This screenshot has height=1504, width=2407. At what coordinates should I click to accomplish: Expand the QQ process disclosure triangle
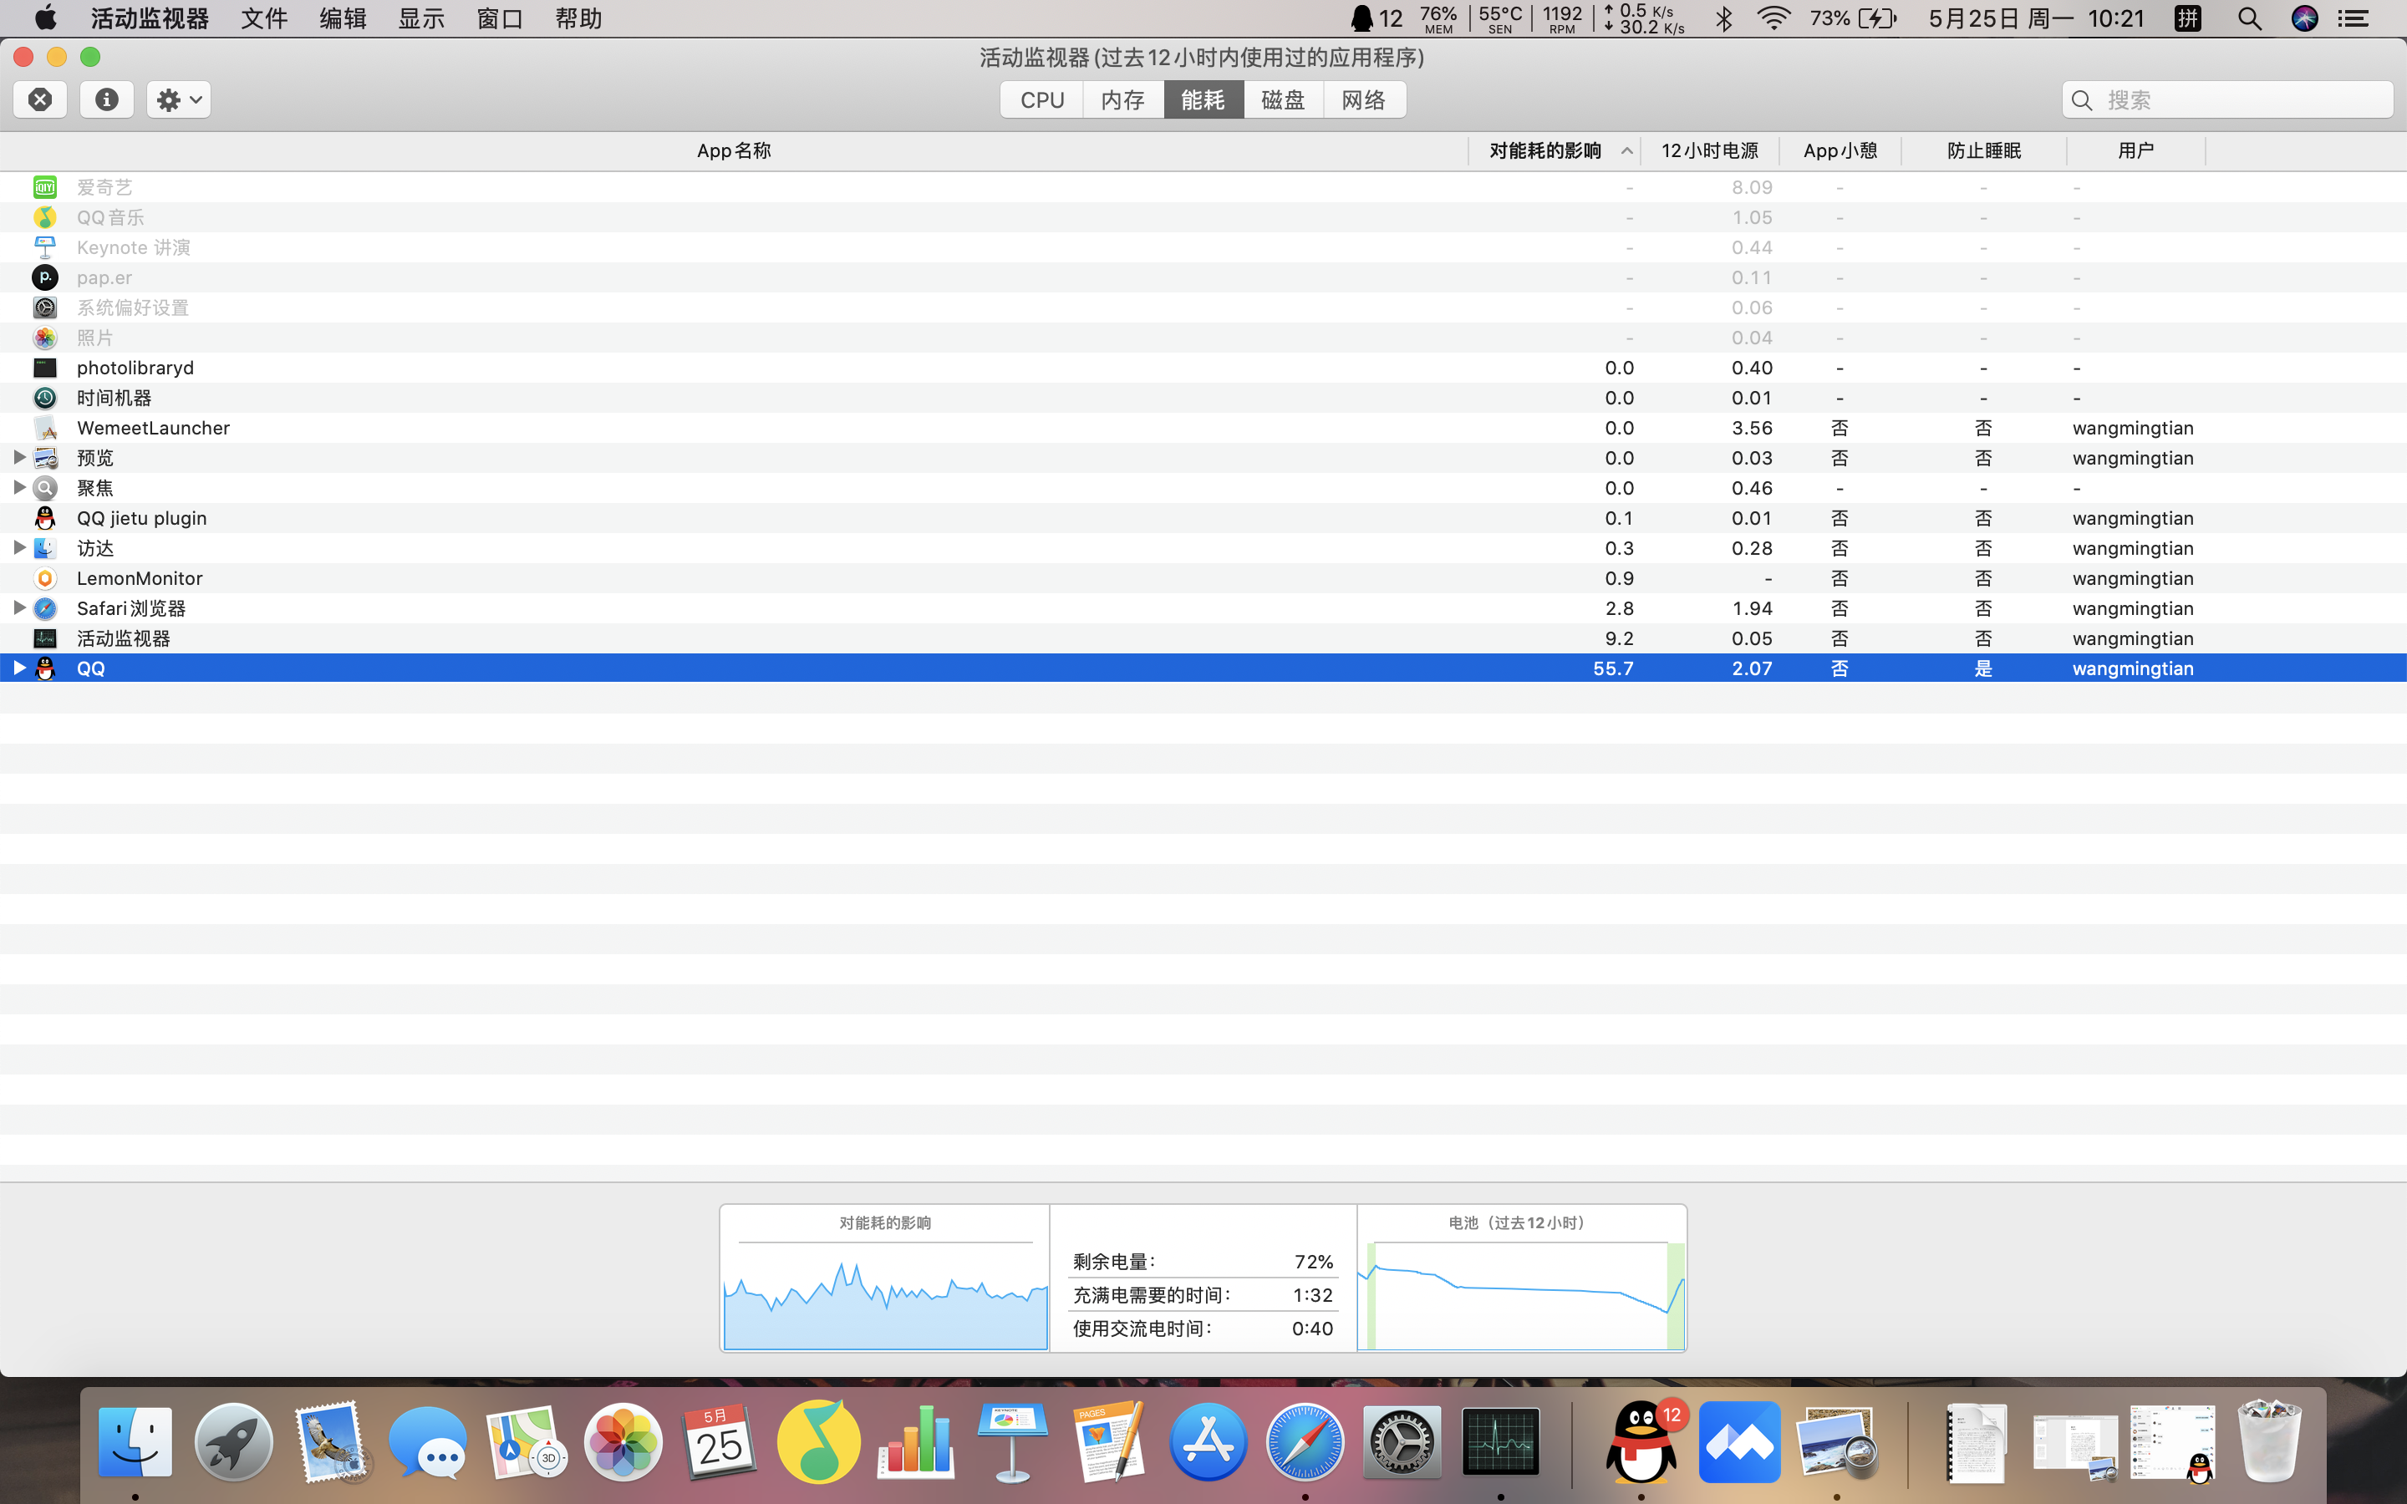point(19,668)
